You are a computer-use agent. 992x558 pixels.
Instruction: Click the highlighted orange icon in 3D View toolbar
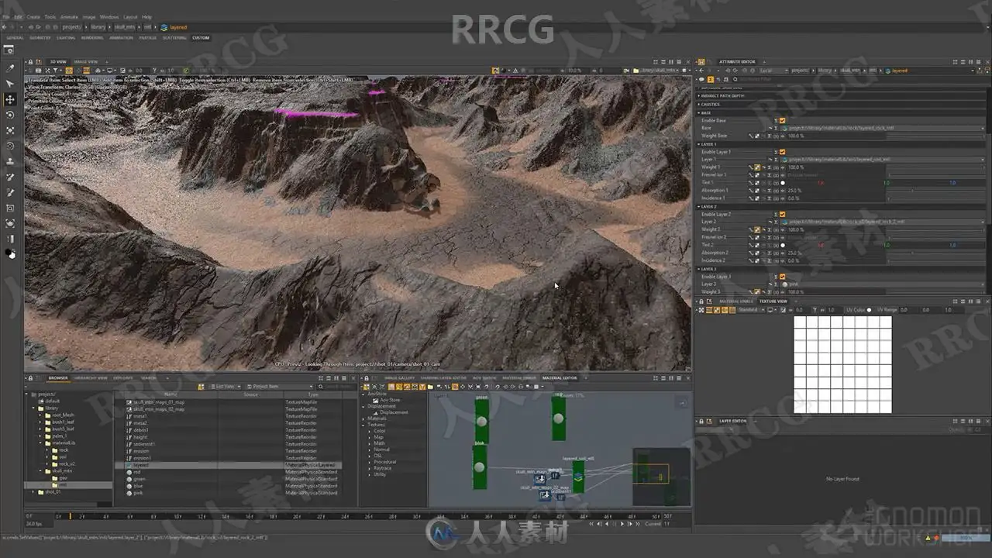69,71
